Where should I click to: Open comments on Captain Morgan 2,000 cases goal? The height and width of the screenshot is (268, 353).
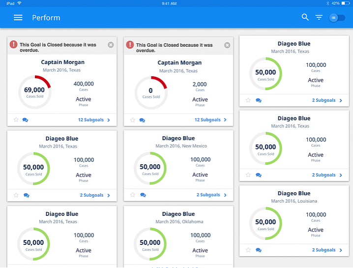pyautogui.click(x=142, y=120)
